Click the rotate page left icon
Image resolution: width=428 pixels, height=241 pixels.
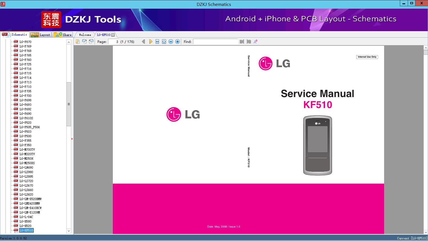click(x=84, y=42)
